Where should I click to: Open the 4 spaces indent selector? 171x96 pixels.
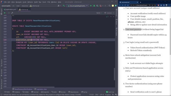[x=108, y=95]
